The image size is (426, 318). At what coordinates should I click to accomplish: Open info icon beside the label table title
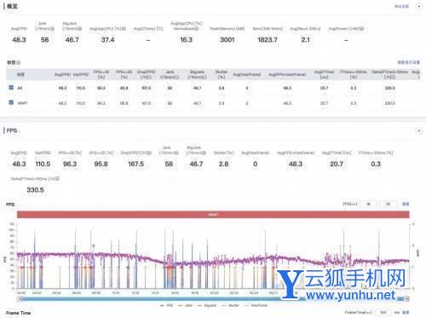(x=19, y=62)
